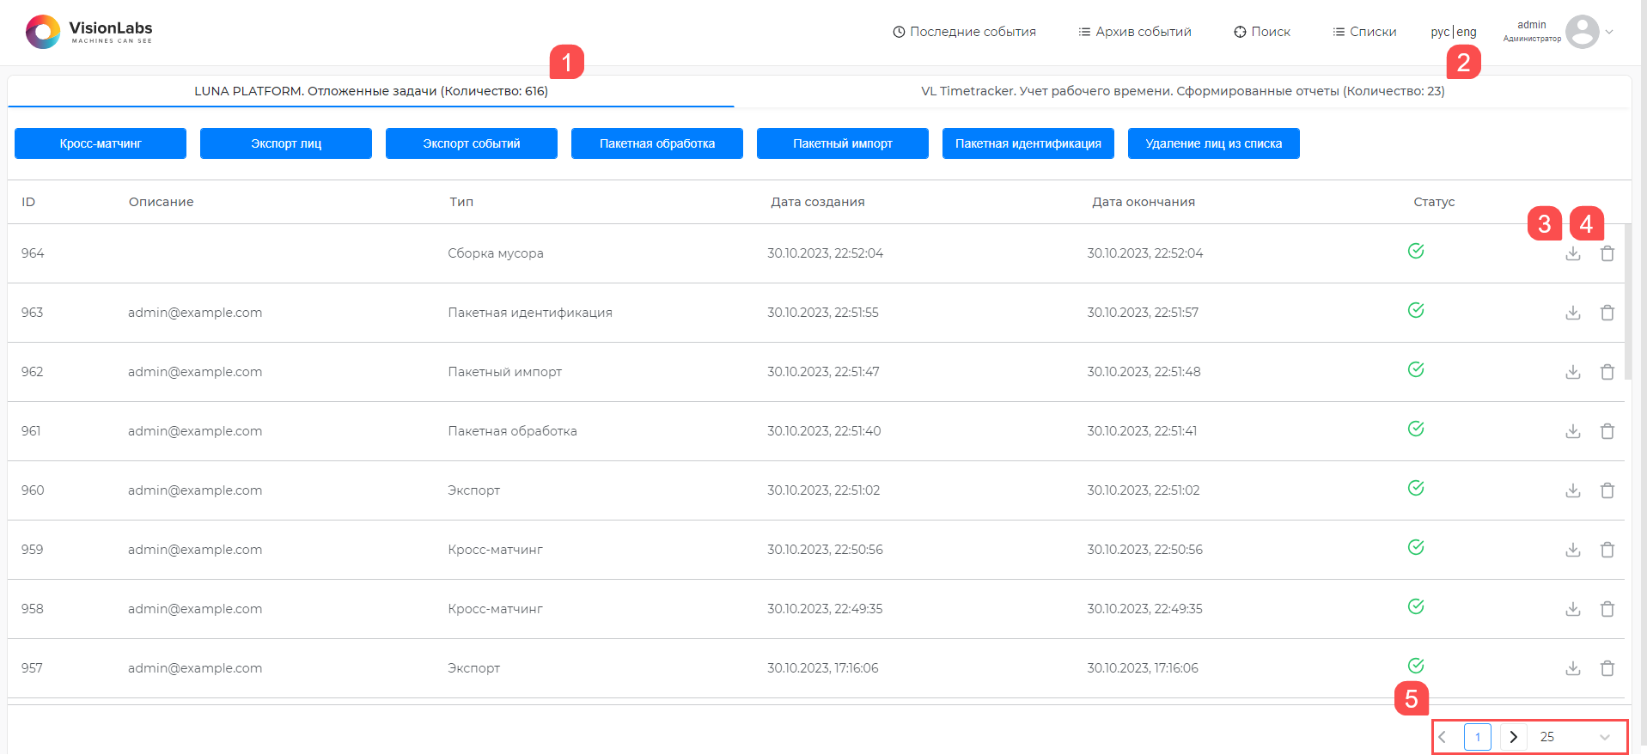
Task: Click the admin user avatar
Action: pos(1582,32)
